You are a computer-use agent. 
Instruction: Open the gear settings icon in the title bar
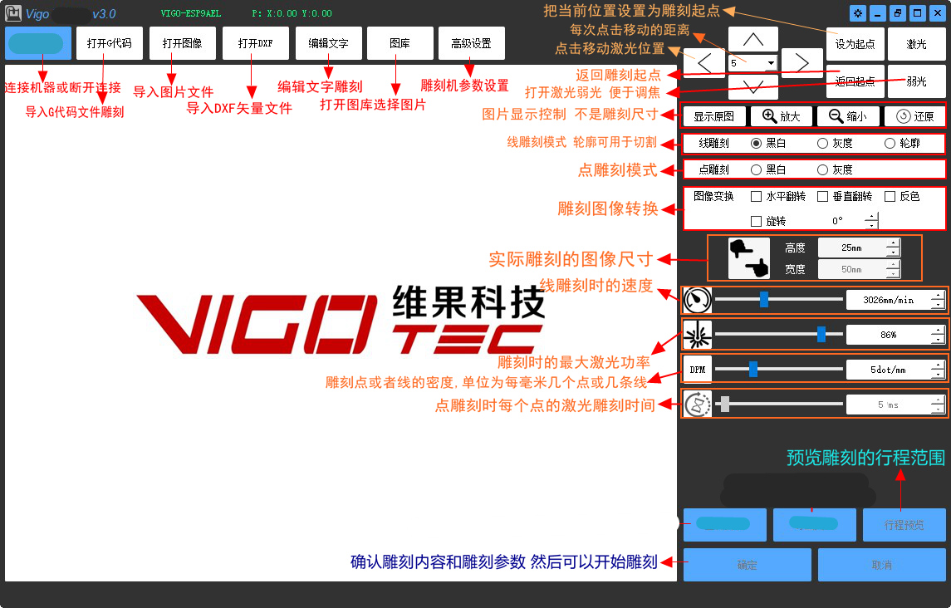(858, 13)
